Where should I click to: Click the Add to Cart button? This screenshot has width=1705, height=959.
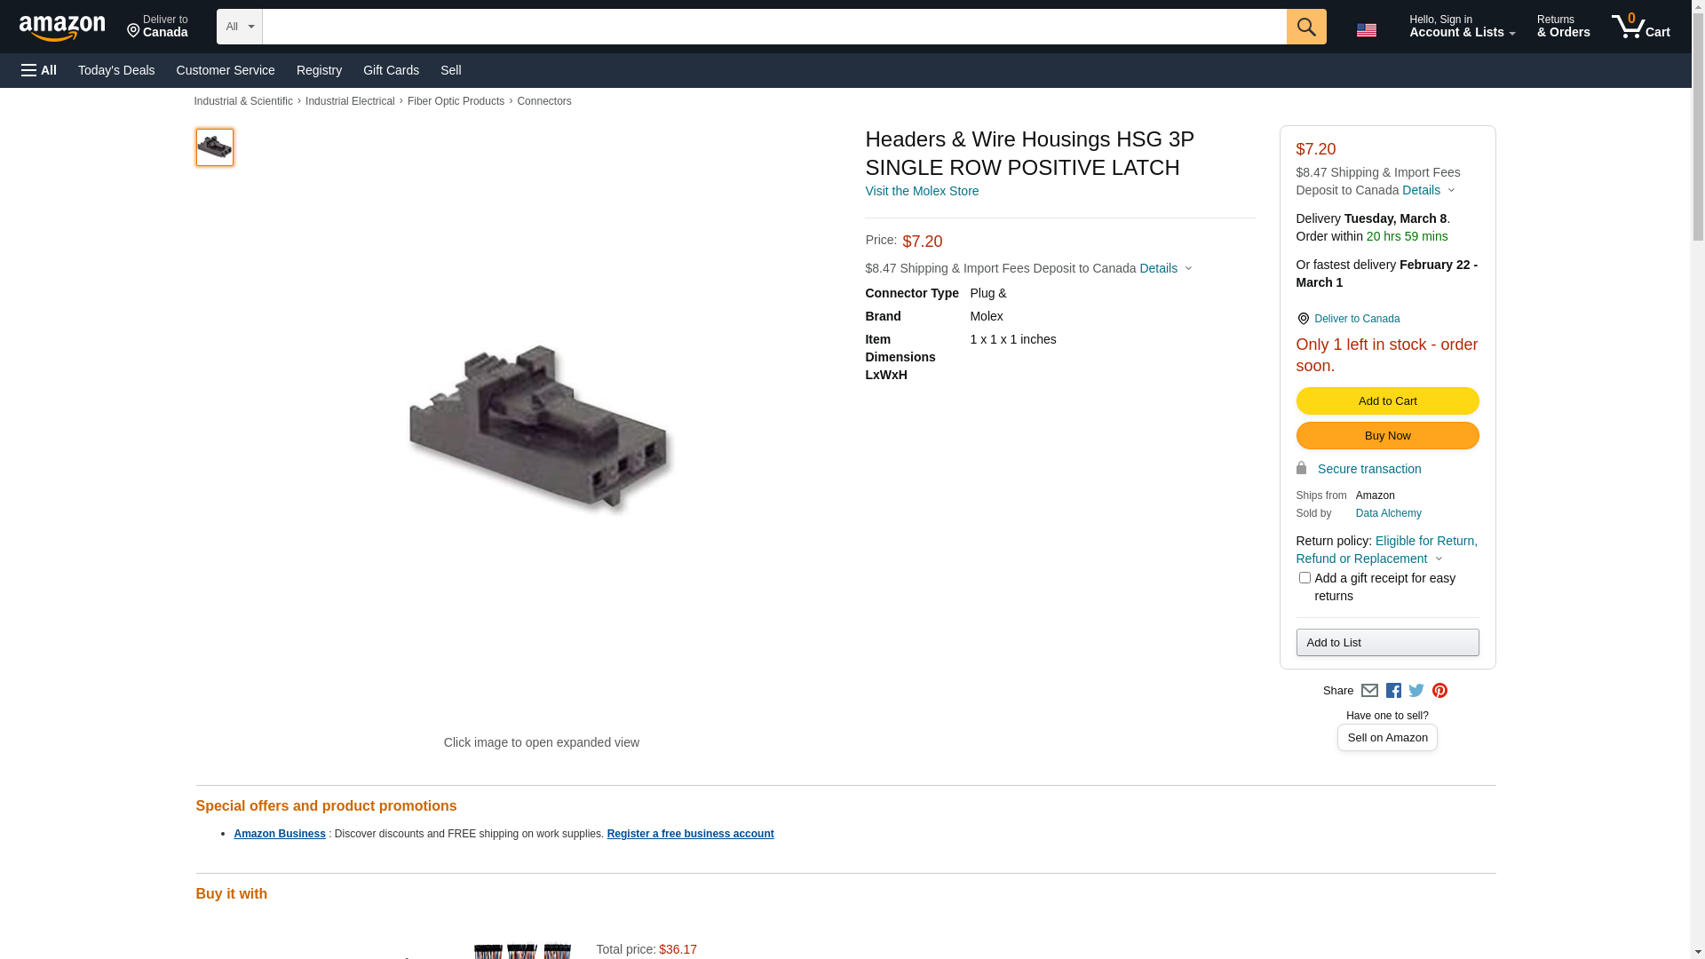[x=1387, y=401]
